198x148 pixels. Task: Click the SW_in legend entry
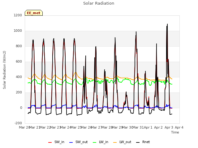56,142
